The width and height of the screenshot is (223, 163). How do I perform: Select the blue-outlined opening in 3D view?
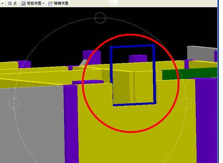pos(133,75)
